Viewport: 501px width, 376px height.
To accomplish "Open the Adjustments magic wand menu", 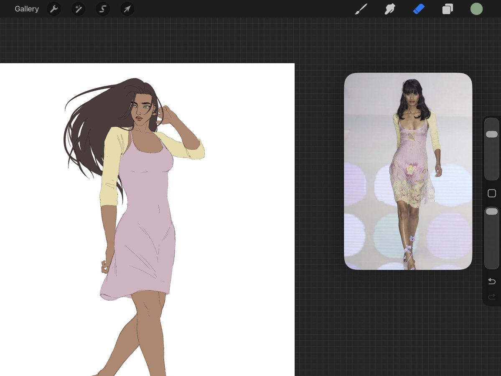I will [x=78, y=9].
